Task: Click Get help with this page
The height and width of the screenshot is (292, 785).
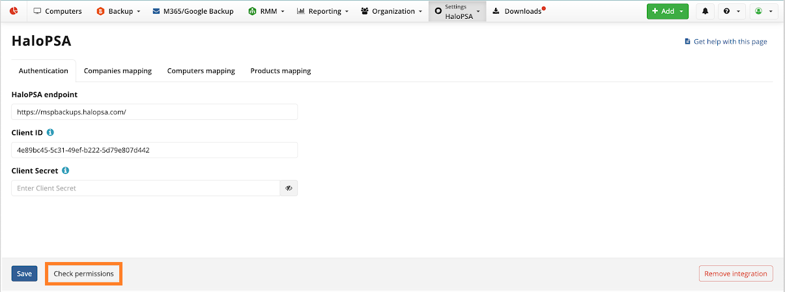Action: 726,42
